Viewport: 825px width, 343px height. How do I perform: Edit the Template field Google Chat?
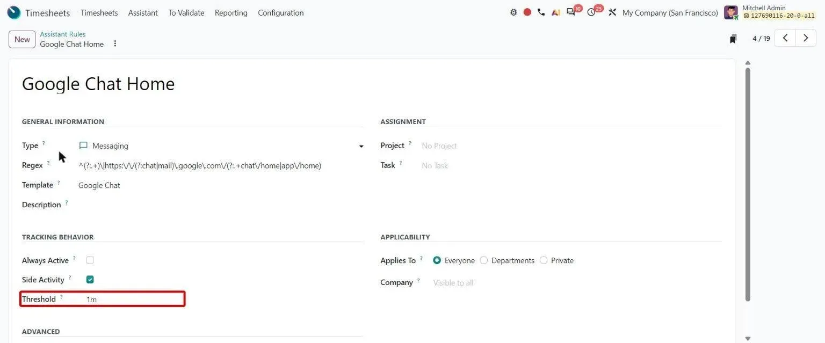(221, 186)
